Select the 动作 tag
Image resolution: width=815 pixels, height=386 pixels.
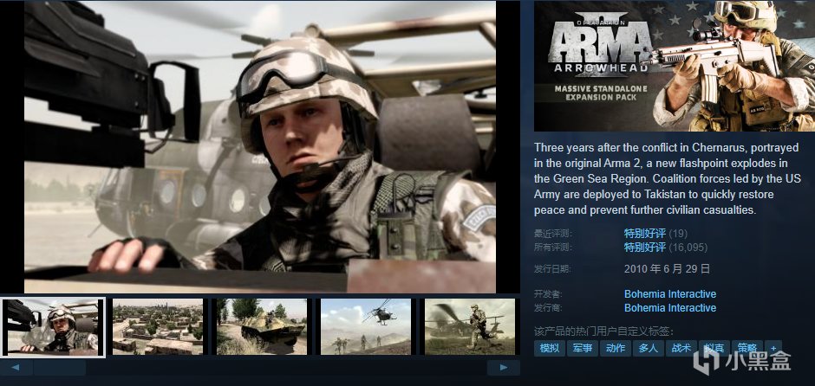tap(616, 348)
